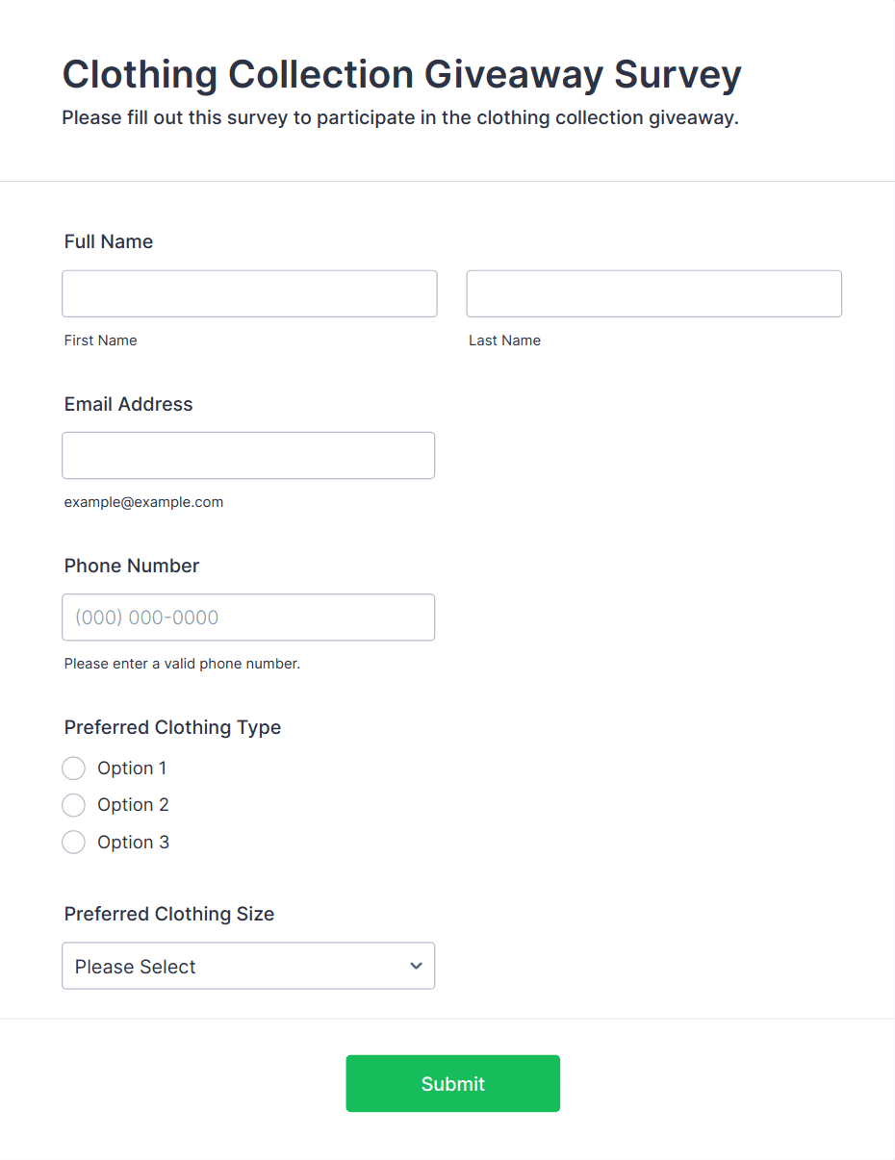Pick the Option 3 radio button
This screenshot has height=1160, width=895.
point(74,843)
